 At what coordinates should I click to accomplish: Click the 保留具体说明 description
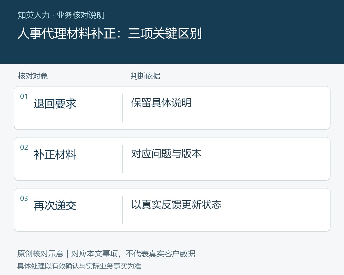161,103
